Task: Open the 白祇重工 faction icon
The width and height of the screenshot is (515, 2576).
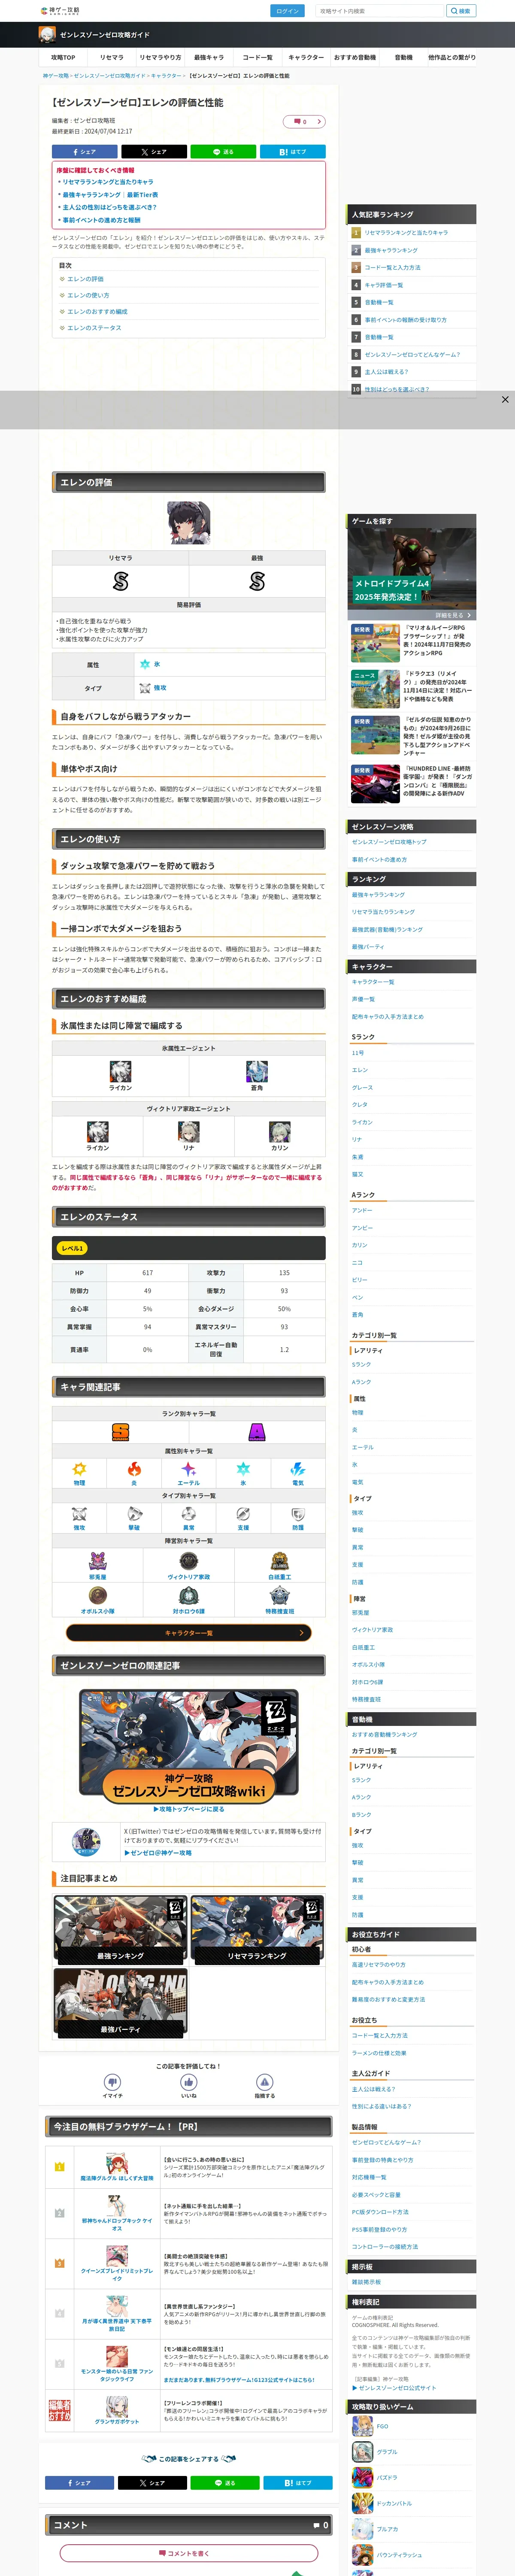Action: [280, 1561]
